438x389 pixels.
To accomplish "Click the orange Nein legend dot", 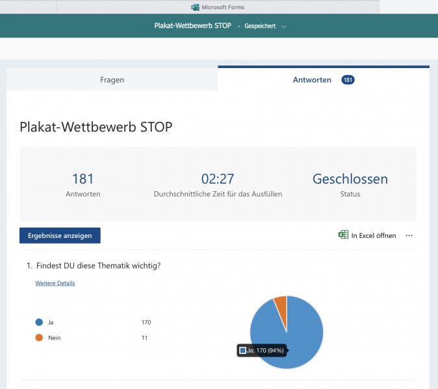I will tap(39, 338).
